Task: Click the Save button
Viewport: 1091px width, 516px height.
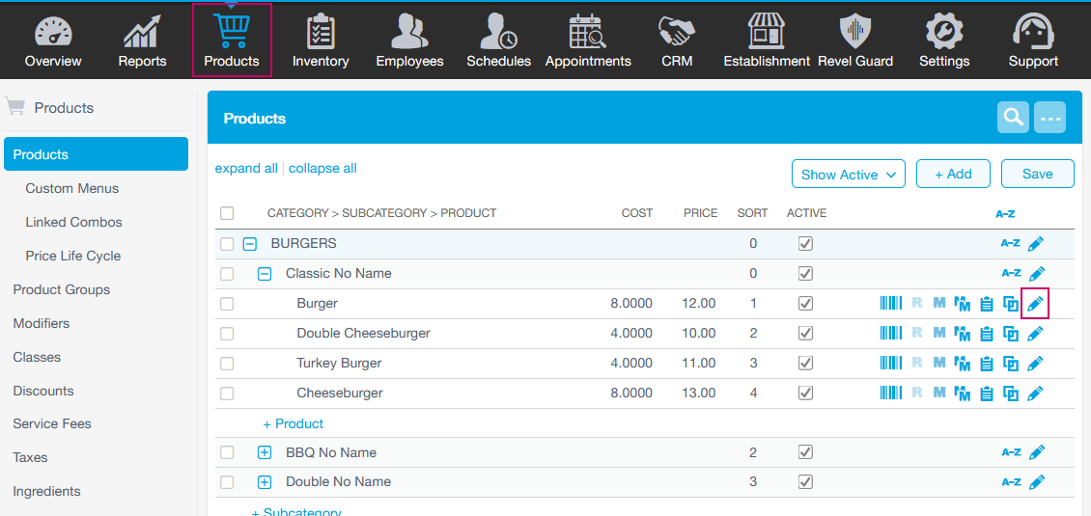Action: coord(1037,174)
